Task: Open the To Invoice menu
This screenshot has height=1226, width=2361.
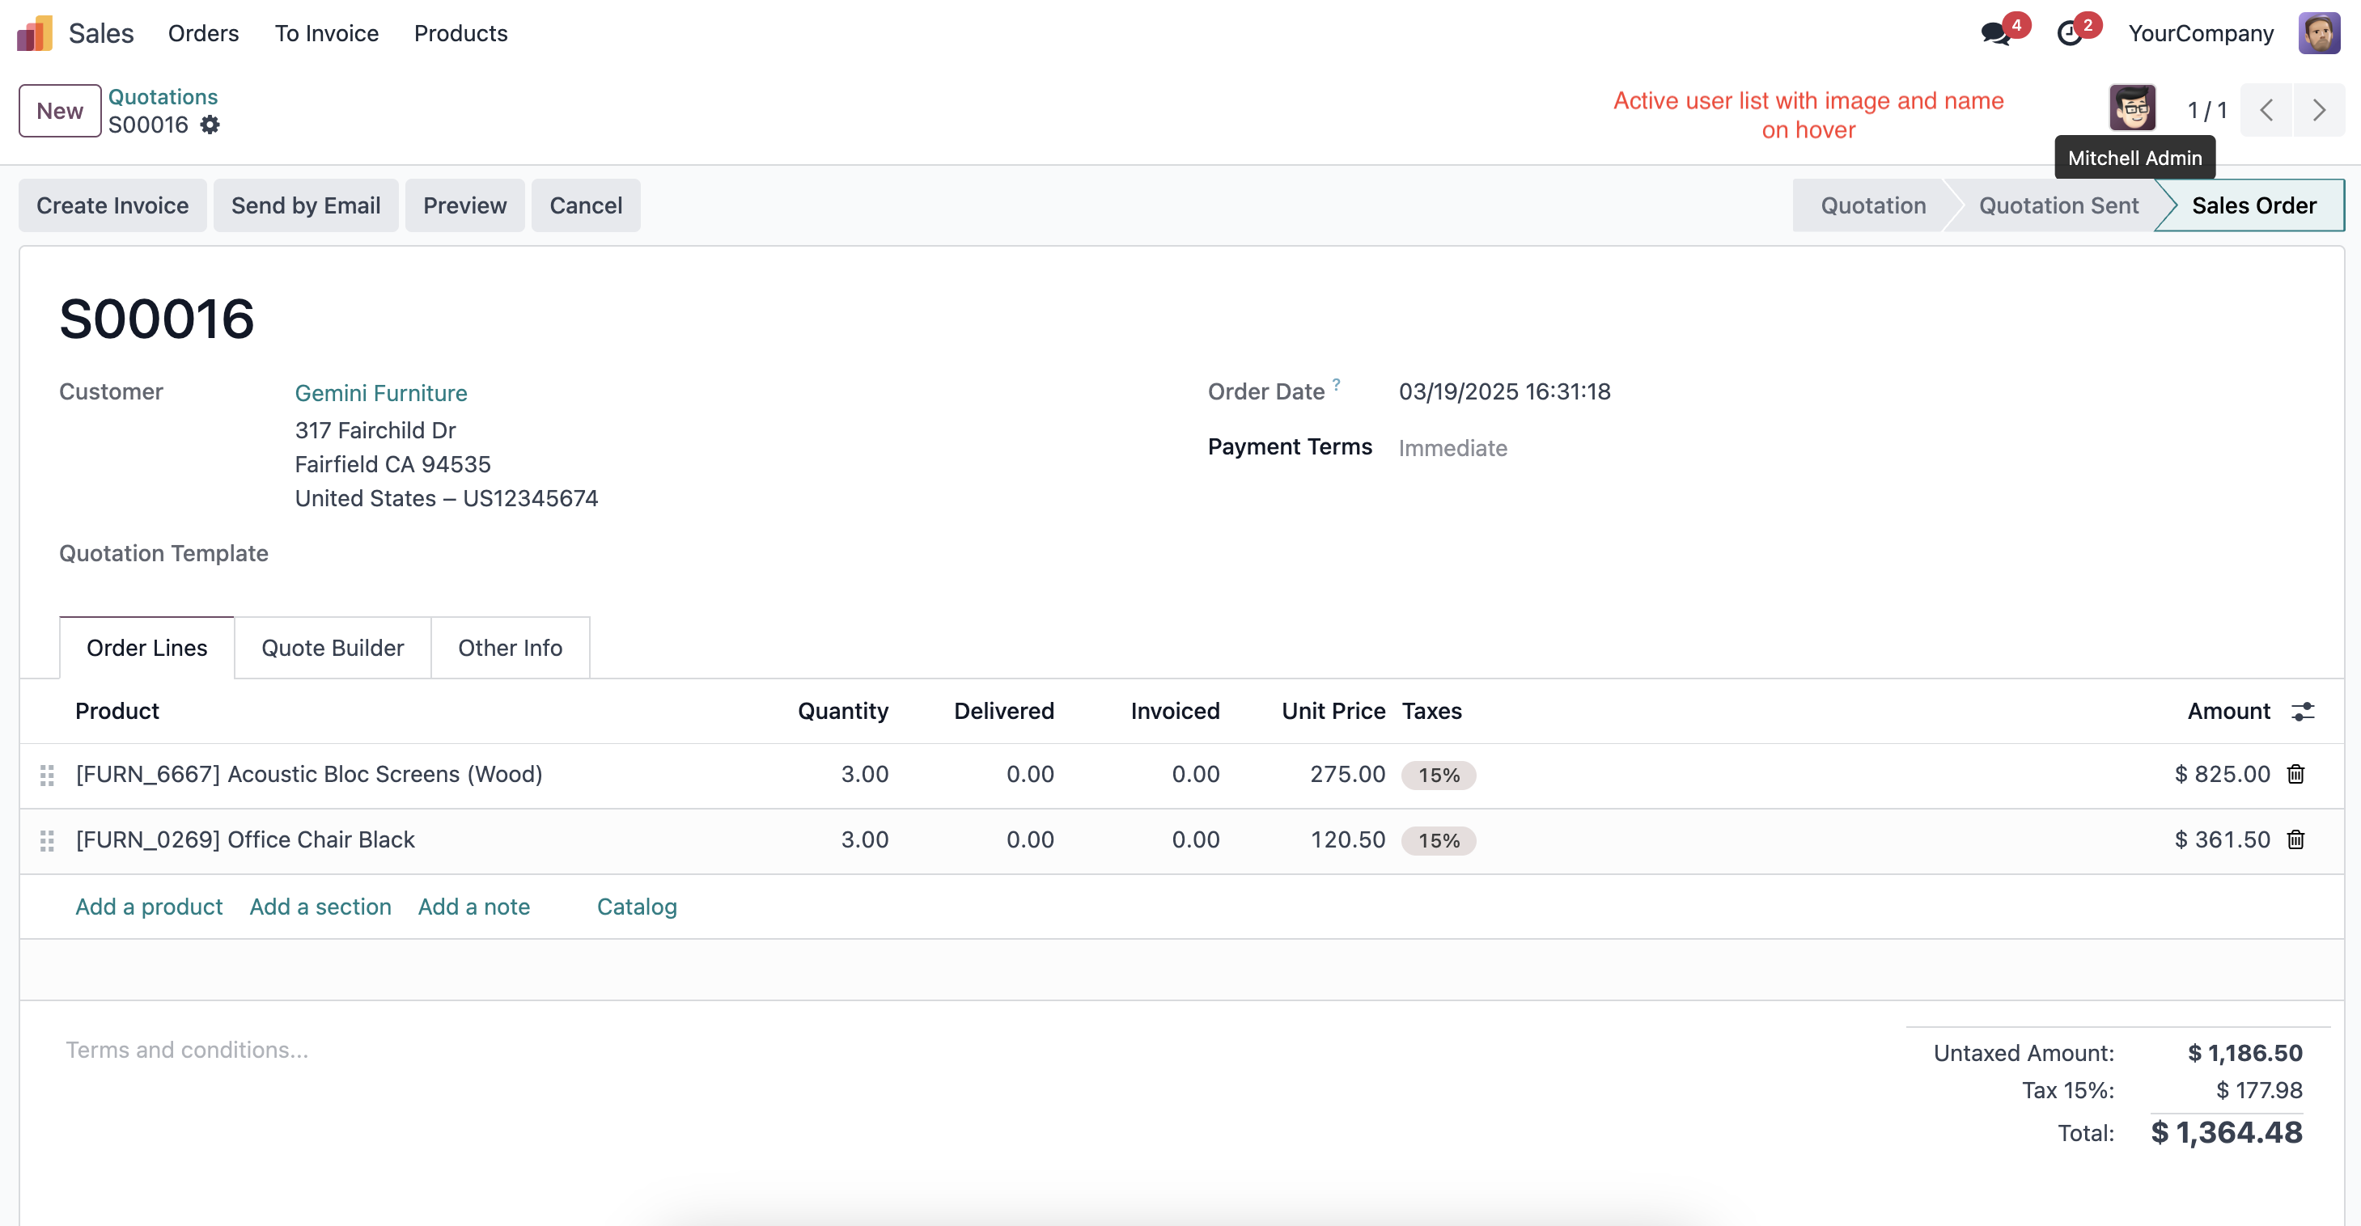Action: (x=326, y=34)
